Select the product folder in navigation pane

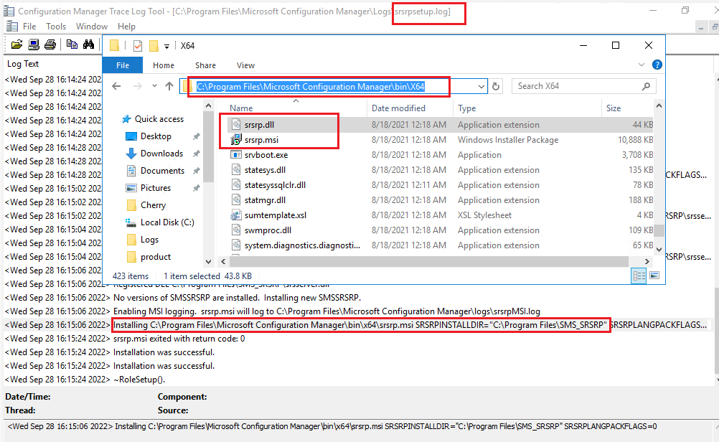(x=156, y=257)
